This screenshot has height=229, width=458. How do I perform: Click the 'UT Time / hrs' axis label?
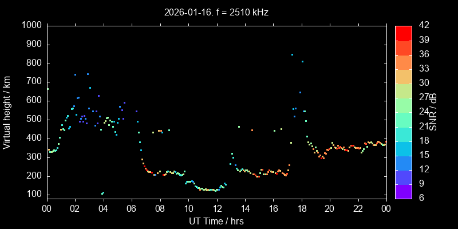pos(216,220)
